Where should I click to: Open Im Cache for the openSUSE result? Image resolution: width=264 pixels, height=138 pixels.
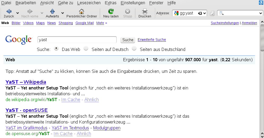[x=63, y=134]
